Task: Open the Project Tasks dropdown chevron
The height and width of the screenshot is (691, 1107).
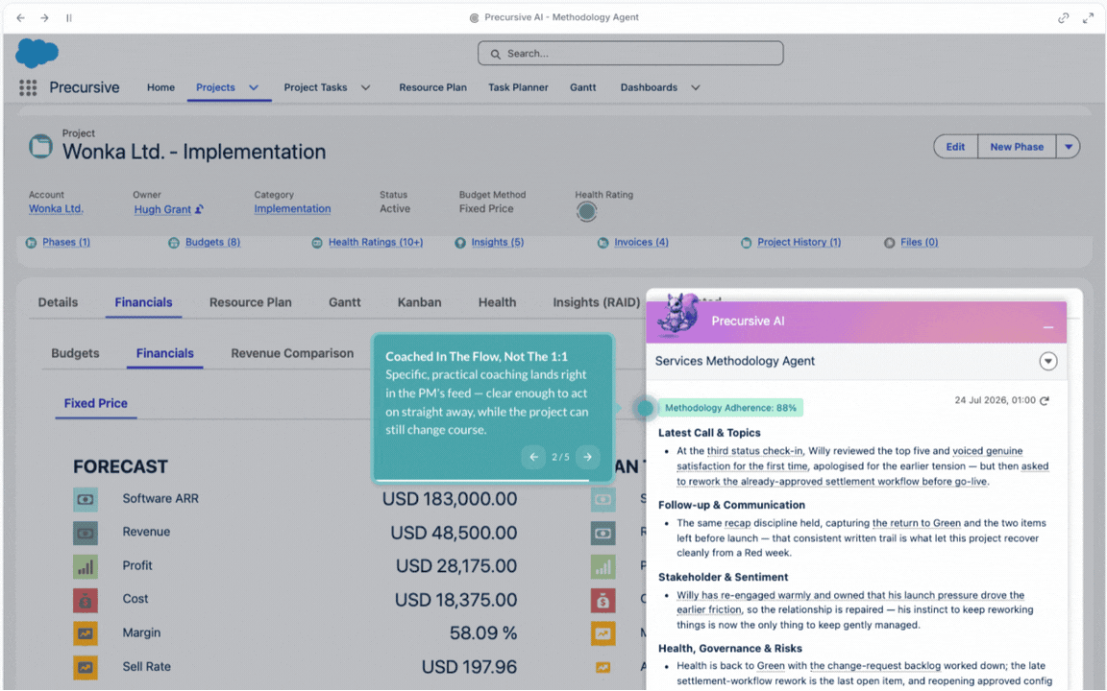Action: pos(366,87)
